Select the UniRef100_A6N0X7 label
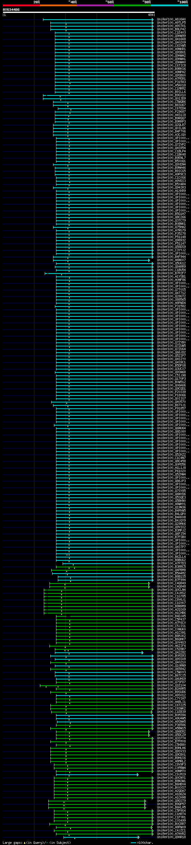This screenshot has width=191, height=845. coord(171,260)
